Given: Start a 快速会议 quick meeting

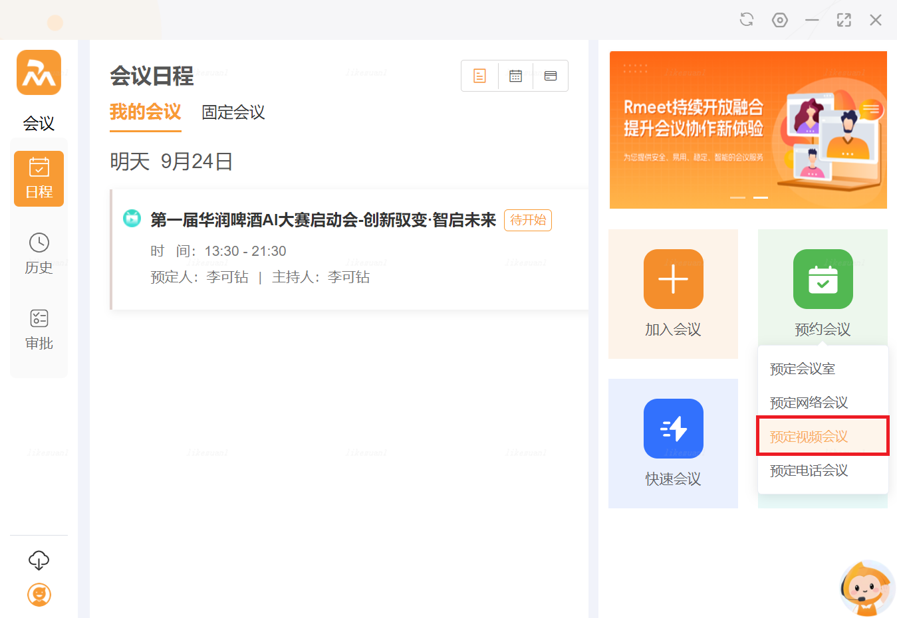Looking at the screenshot, I should [x=673, y=442].
